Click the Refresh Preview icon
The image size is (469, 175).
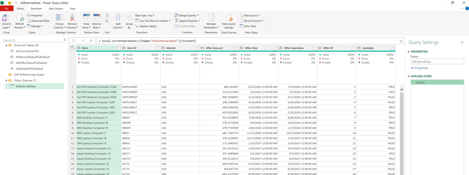coord(20,18)
